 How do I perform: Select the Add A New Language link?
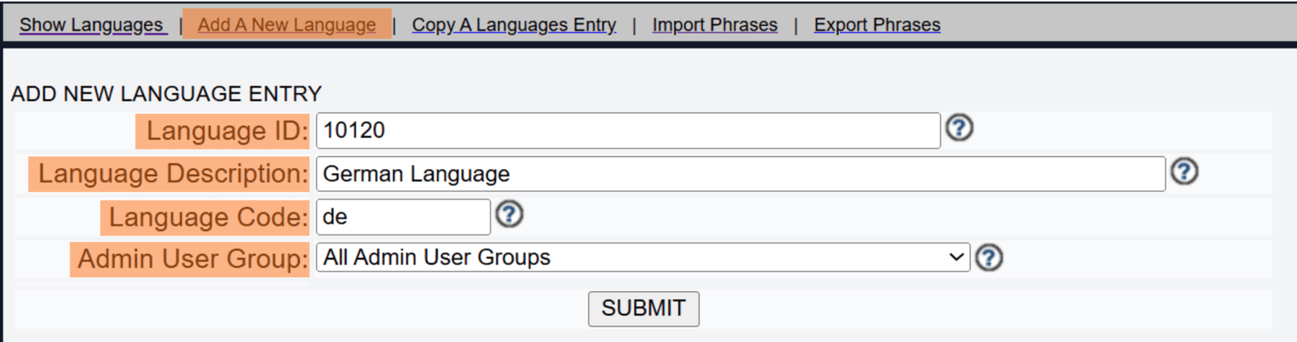click(287, 25)
